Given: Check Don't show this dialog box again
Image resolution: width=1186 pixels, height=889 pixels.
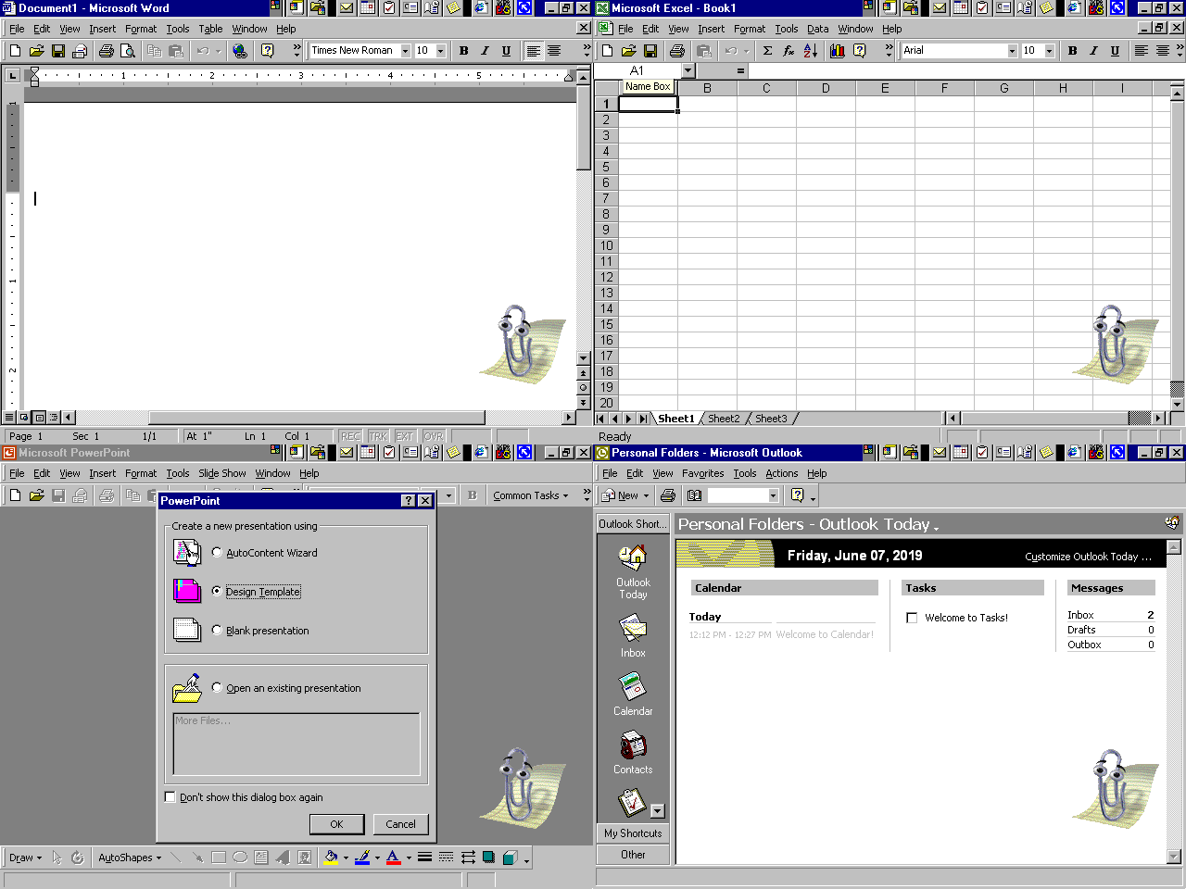Looking at the screenshot, I should click(x=170, y=796).
